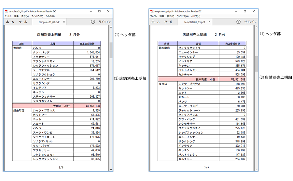Open ファイル menu in left Acrobat window
This screenshot has width=293, height=181.
(8, 16)
